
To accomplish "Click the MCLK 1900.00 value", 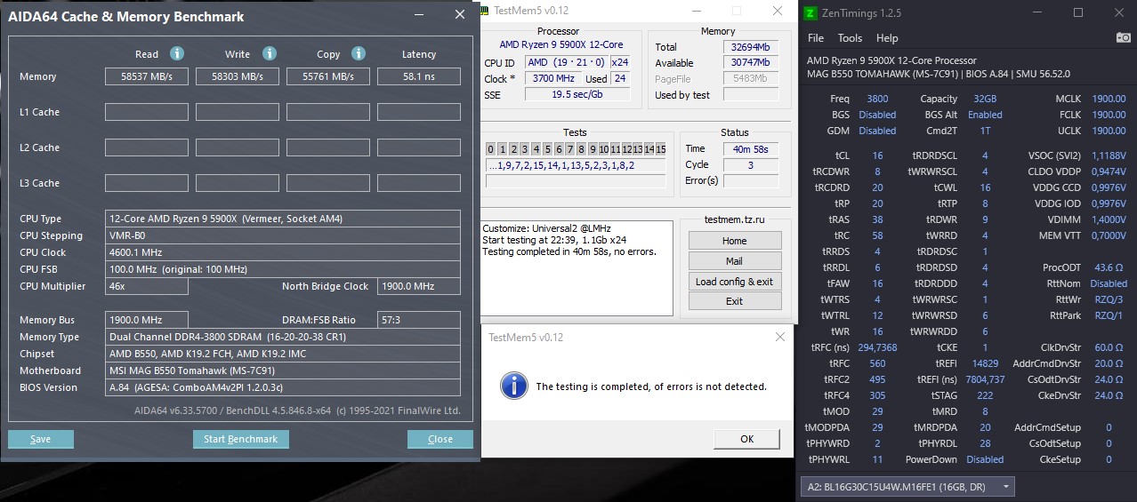I will coord(1109,99).
